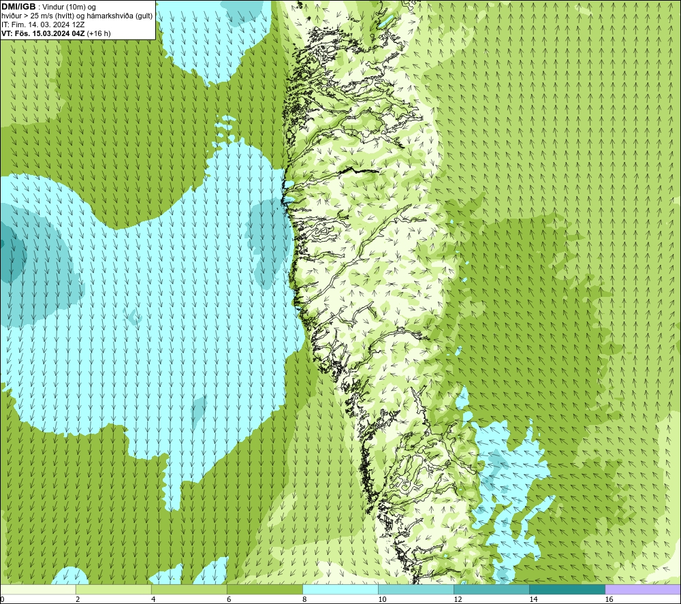Click the lavender legend swatch above 16 m/s

click(643, 589)
